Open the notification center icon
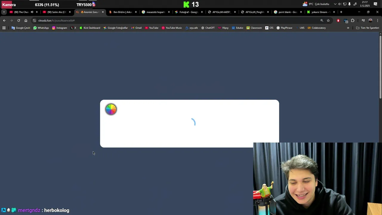The width and height of the screenshot is (382, 215). click(375, 4)
